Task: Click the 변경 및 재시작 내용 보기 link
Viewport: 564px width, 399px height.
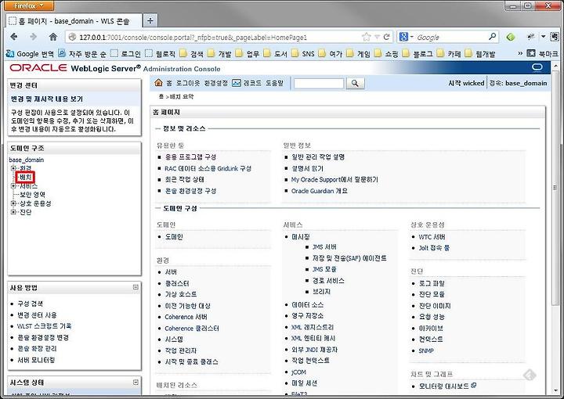Action: click(47, 99)
